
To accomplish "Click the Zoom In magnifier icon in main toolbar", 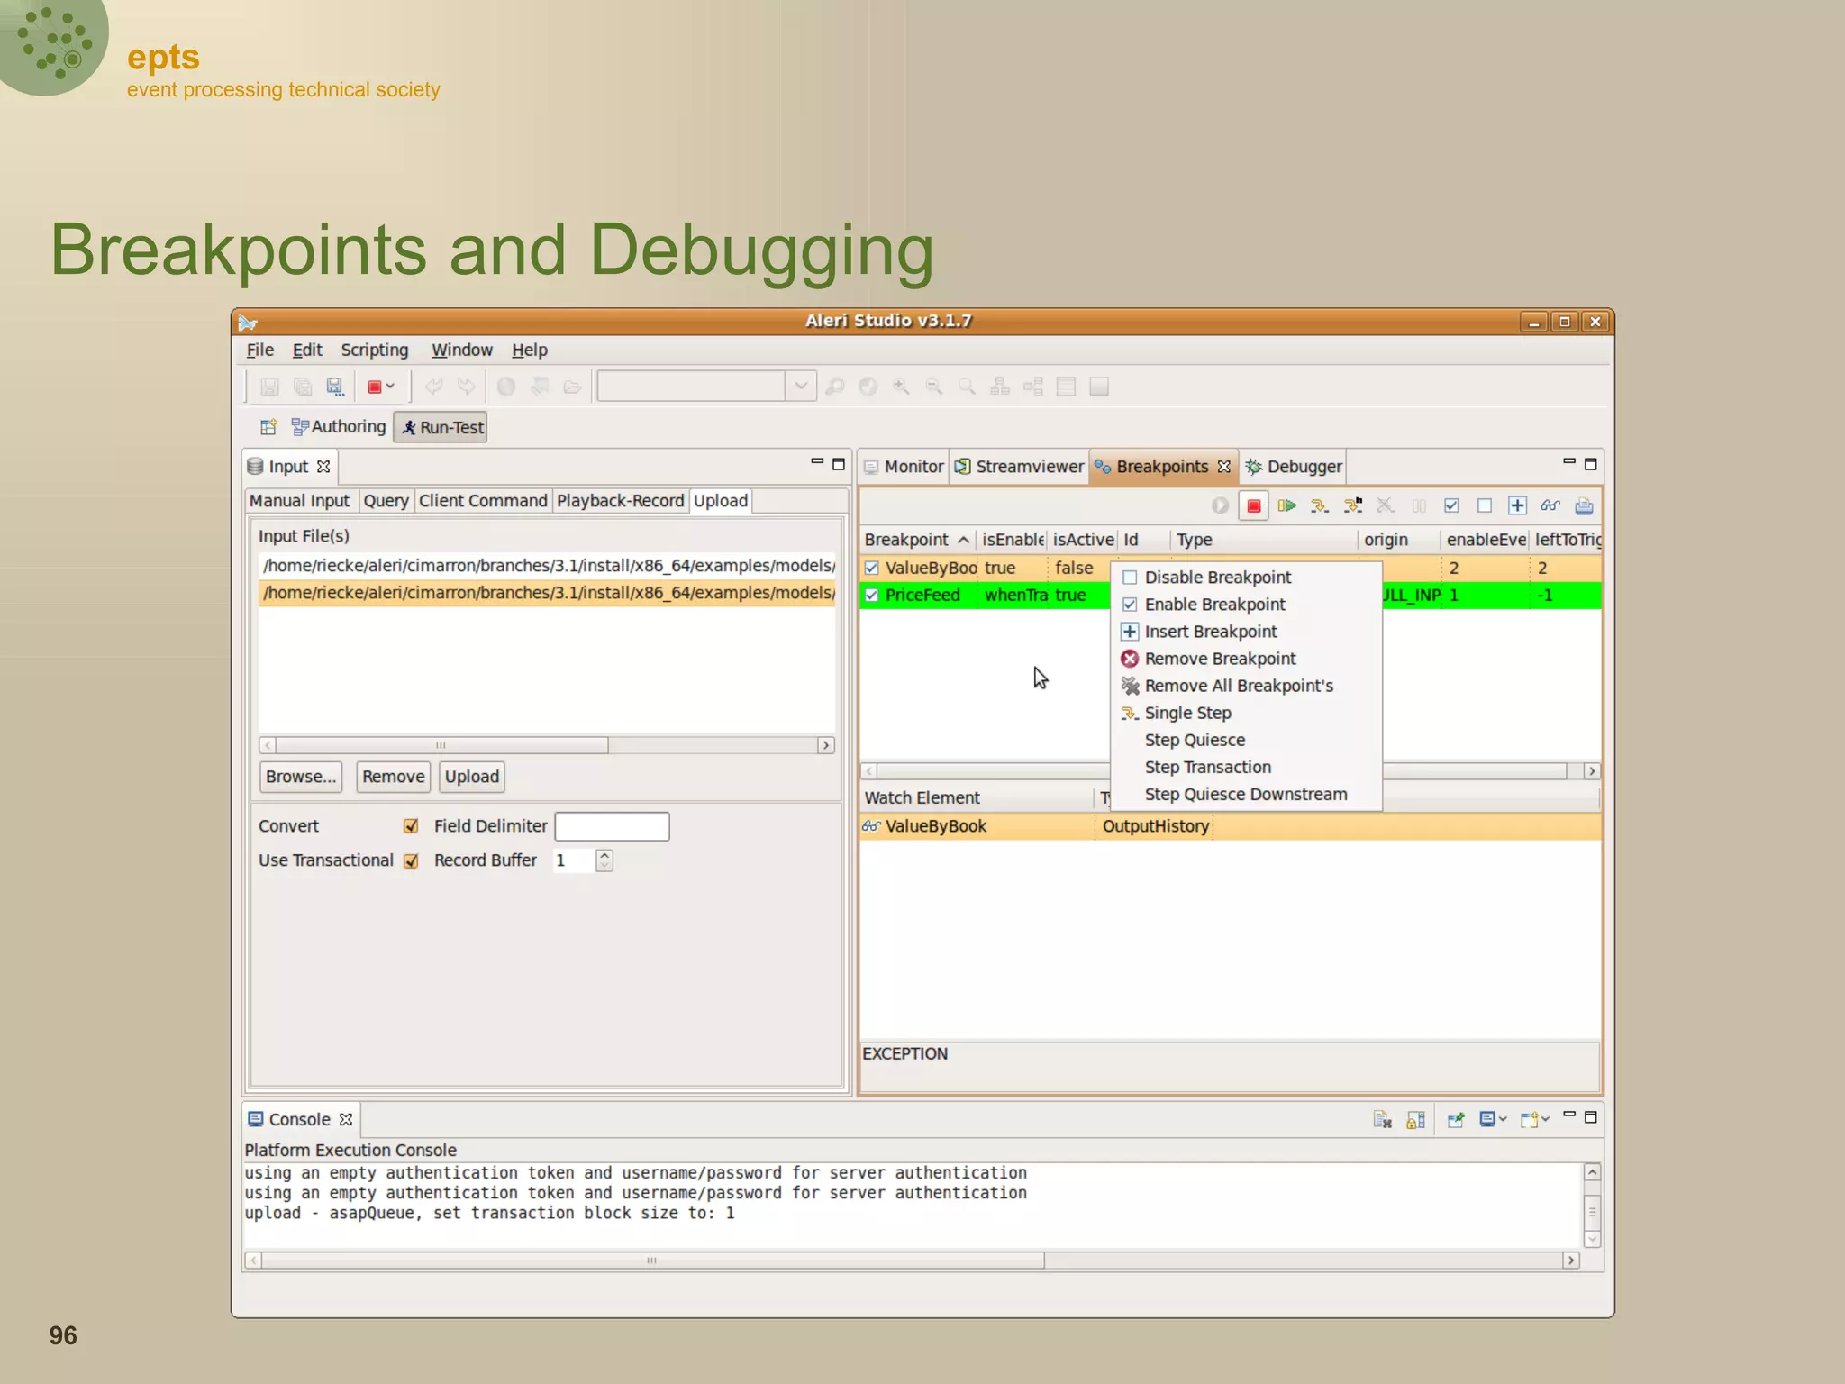I will pyautogui.click(x=901, y=387).
